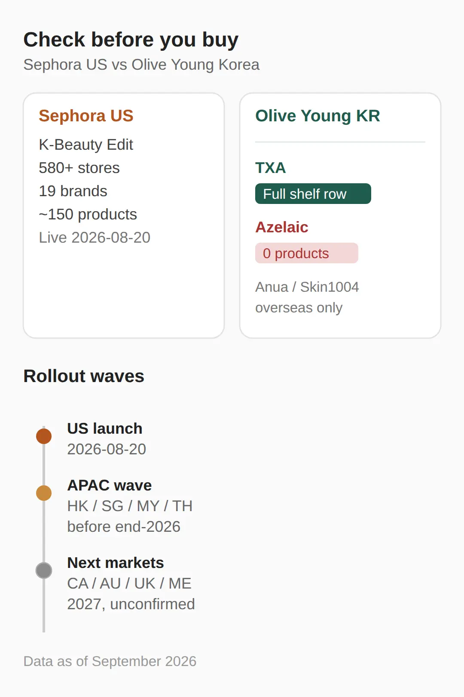The width and height of the screenshot is (464, 697).
Task: Click the 'US launch' timeline title
Action: (x=105, y=429)
